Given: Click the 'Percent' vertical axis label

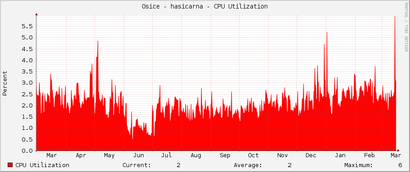Looking at the screenshot, I should coord(5,83).
